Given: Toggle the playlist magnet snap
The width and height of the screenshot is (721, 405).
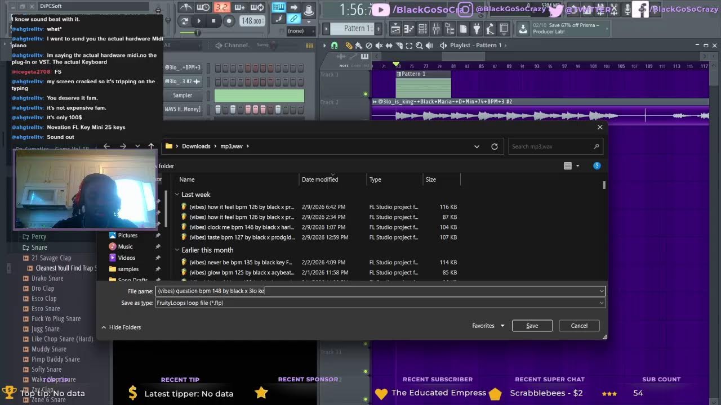Looking at the screenshot, I should 334,46.
